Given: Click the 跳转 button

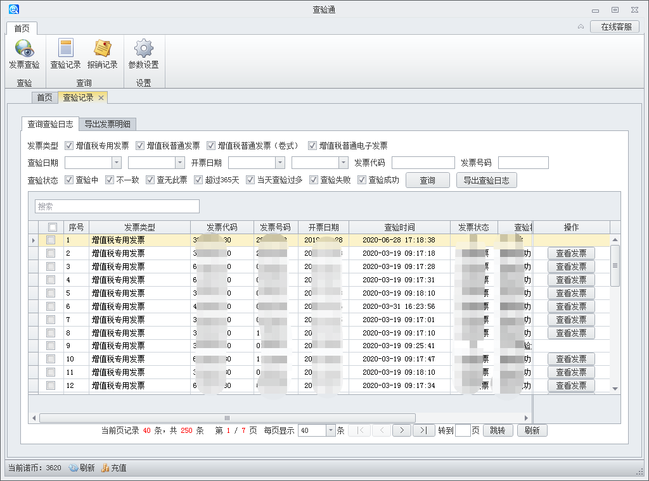Looking at the screenshot, I should point(498,430).
